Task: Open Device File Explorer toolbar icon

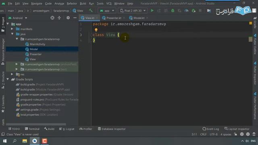Action: [x=209, y=11]
